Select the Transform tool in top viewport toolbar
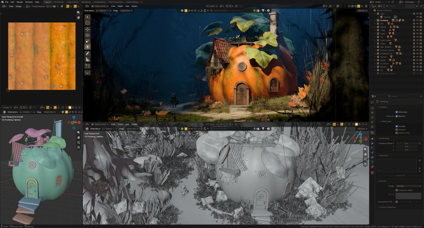The width and height of the screenshot is (424, 228). click(87, 47)
